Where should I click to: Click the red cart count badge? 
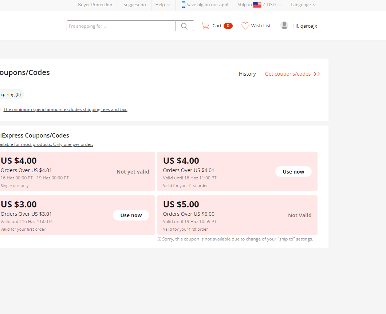(x=228, y=25)
